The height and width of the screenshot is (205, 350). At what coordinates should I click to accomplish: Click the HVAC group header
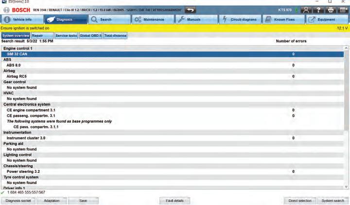coord(172,93)
